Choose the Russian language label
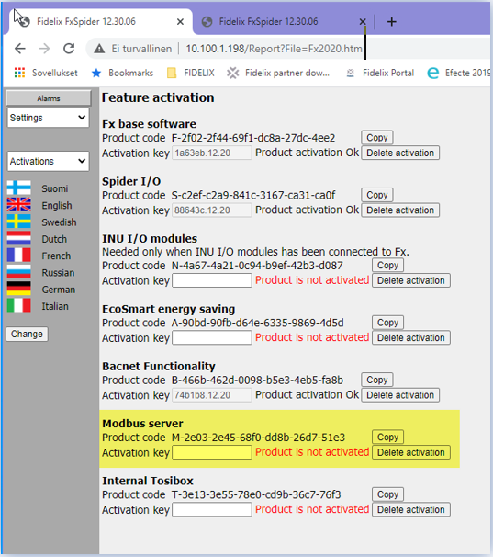 click(x=58, y=273)
